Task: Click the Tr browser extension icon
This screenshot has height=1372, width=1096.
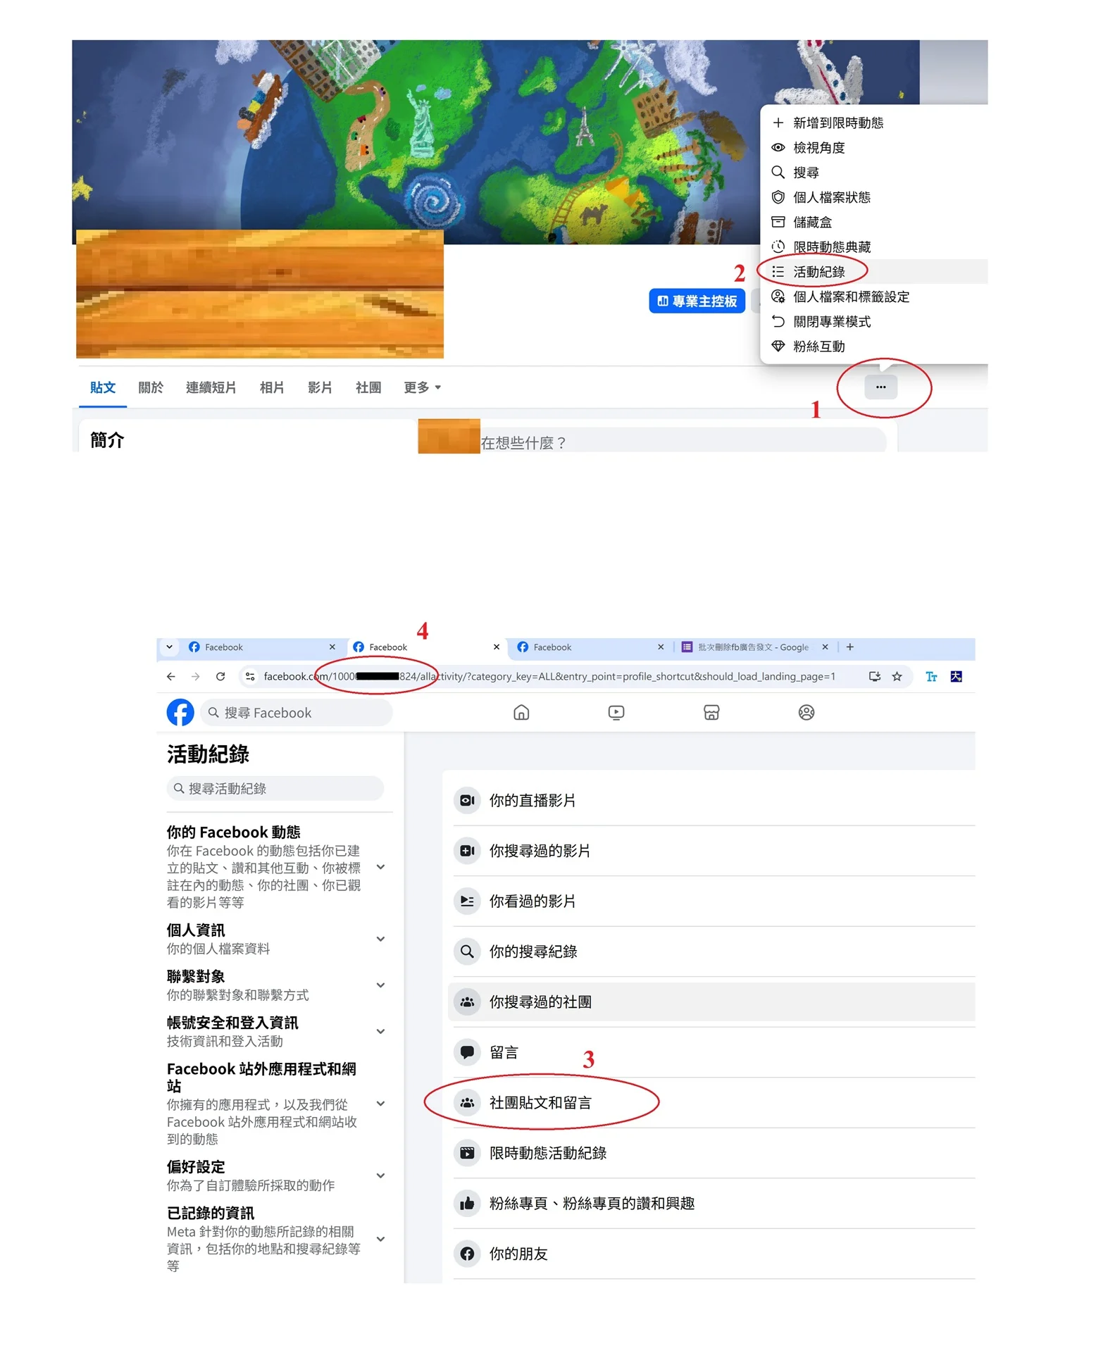Action: pos(931,676)
